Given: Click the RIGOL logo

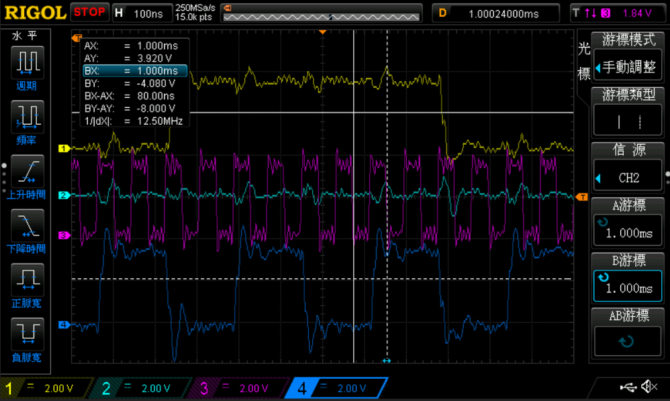Looking at the screenshot, I should [35, 12].
